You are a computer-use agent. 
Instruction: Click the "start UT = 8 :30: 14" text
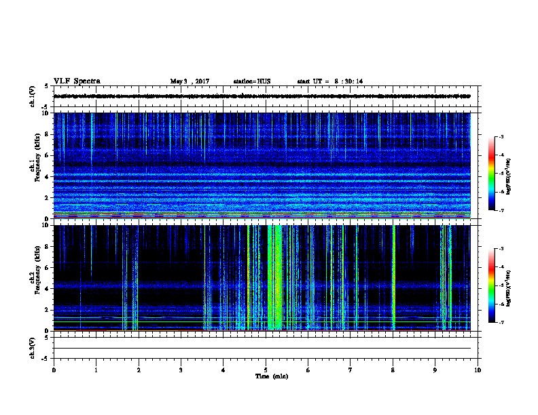(329, 81)
